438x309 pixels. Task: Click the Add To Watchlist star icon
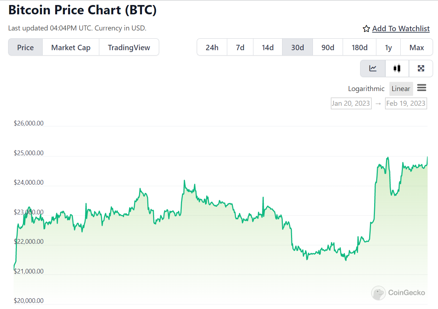point(366,28)
